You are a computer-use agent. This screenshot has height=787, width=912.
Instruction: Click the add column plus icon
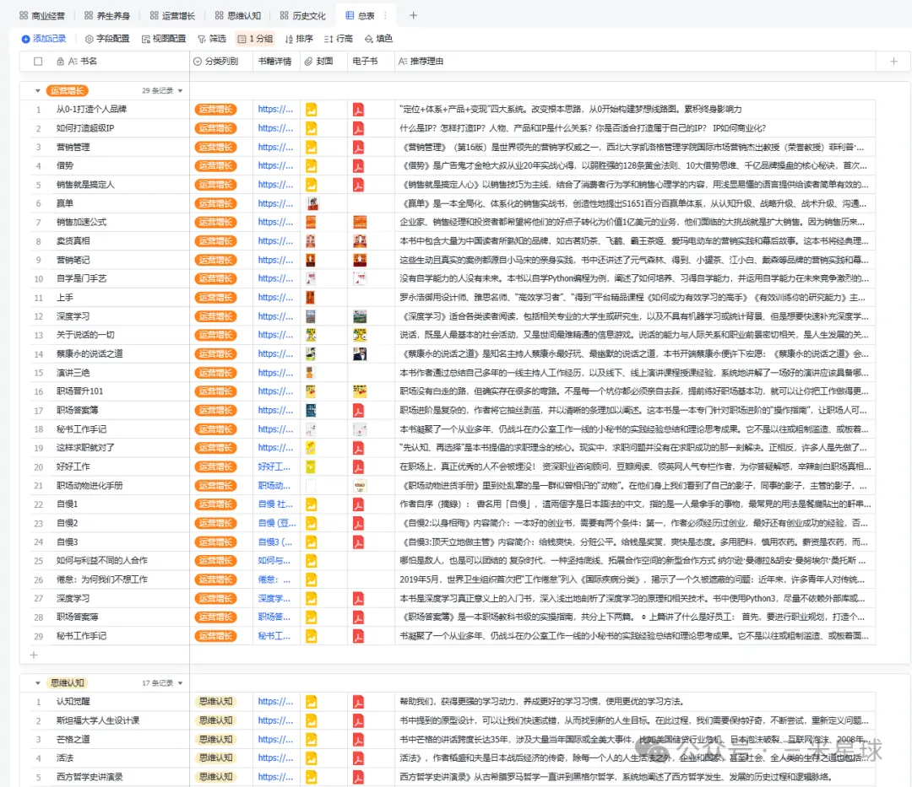pyautogui.click(x=893, y=62)
